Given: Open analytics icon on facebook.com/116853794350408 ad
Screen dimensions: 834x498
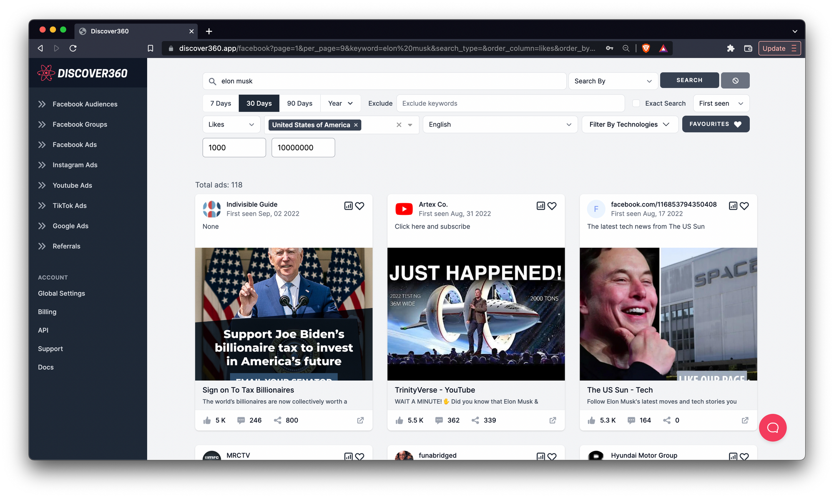Looking at the screenshot, I should pyautogui.click(x=733, y=206).
